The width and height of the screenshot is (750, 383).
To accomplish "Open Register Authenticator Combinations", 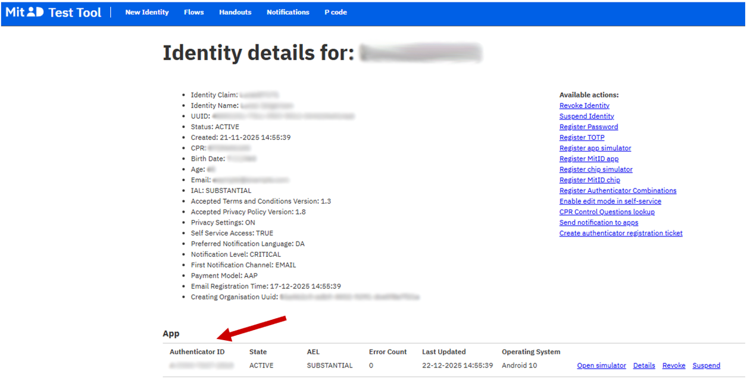I will click(x=618, y=191).
